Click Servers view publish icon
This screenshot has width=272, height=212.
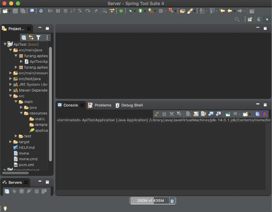click(x=44, y=191)
